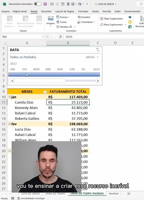Click the yellow Bing Maps add-in icon
Image resolution: width=144 pixels, height=200 pixels.
click(130, 22)
